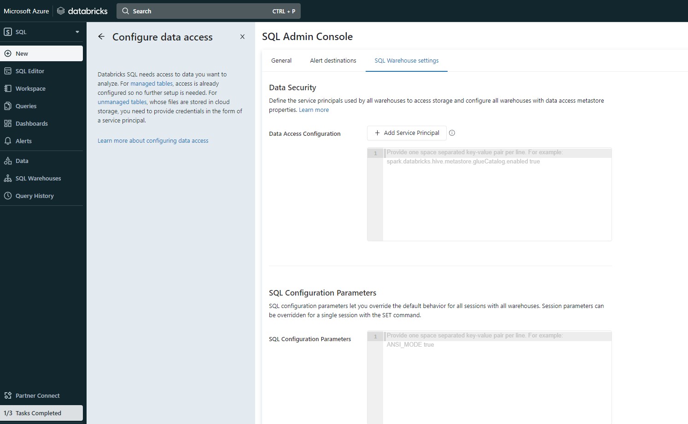Click the Alerts bell icon

[x=8, y=141]
